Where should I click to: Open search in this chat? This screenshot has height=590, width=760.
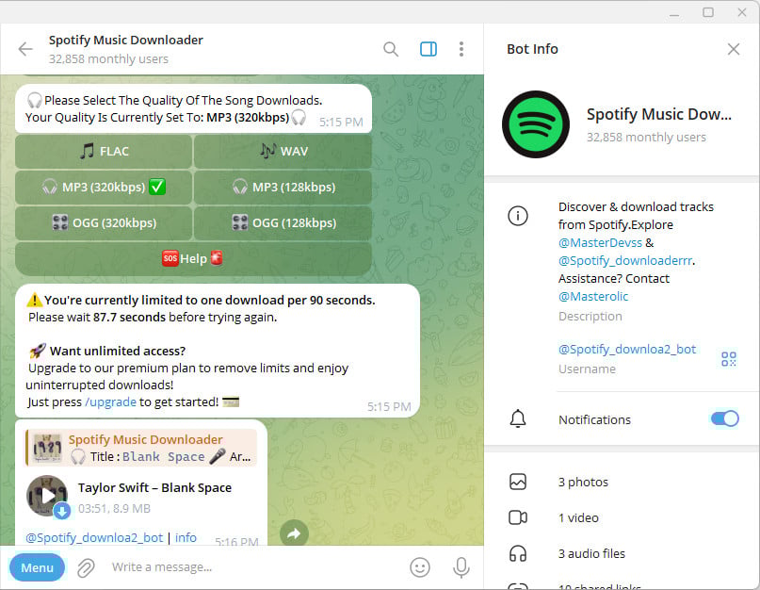tap(391, 49)
